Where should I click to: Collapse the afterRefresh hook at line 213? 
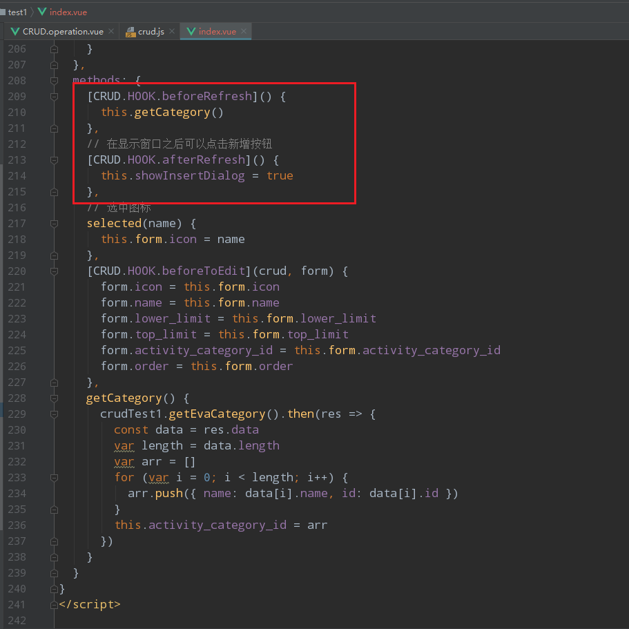tap(54, 160)
